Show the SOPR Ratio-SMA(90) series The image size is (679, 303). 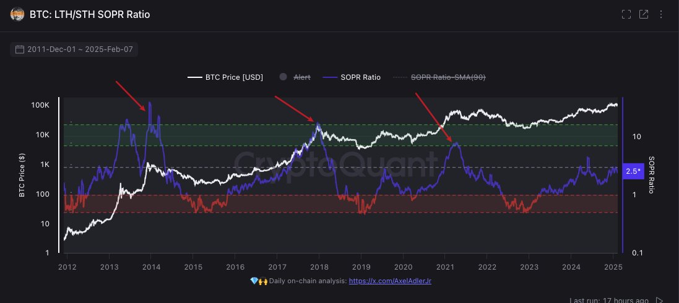pyautogui.click(x=442, y=77)
